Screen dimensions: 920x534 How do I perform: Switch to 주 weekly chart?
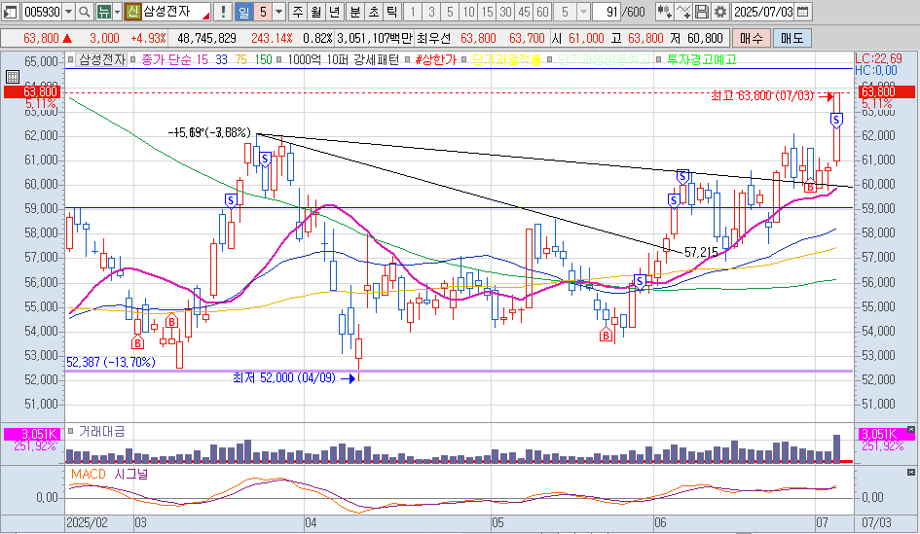coord(298,11)
